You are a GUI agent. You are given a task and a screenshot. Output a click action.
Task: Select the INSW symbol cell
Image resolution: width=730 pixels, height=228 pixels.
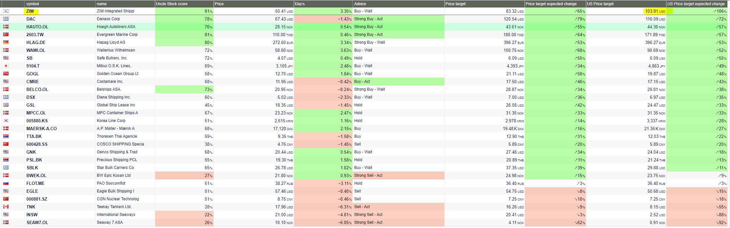[x=60, y=215]
